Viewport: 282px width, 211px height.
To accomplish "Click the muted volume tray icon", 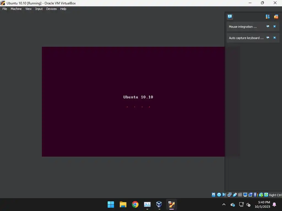I will 248,204.
